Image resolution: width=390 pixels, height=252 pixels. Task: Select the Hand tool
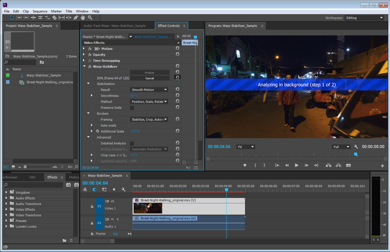click(83, 18)
